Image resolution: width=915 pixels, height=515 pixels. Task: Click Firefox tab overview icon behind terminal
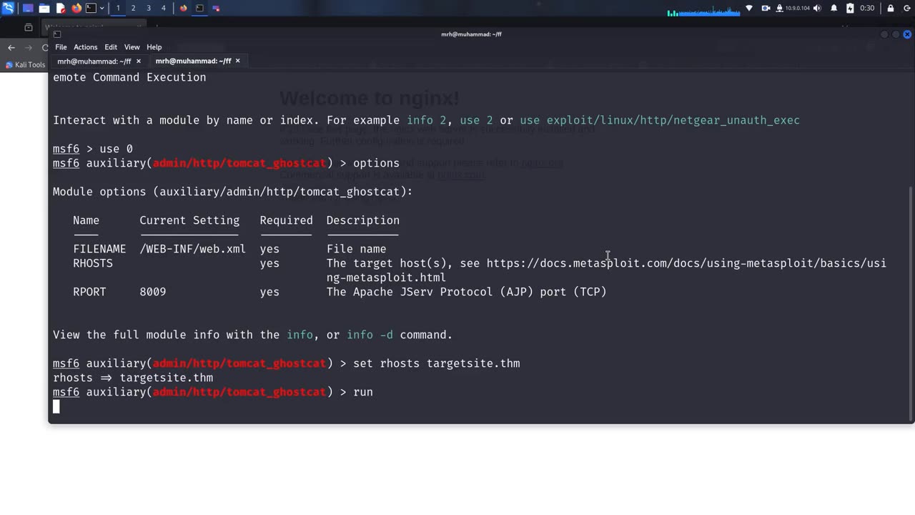coord(29,28)
